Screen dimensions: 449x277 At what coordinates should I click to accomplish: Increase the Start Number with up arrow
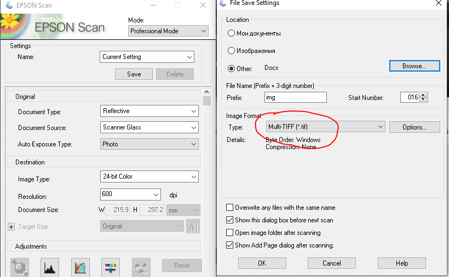tap(423, 95)
